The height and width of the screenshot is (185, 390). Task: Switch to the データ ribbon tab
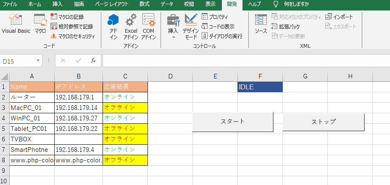click(167, 5)
